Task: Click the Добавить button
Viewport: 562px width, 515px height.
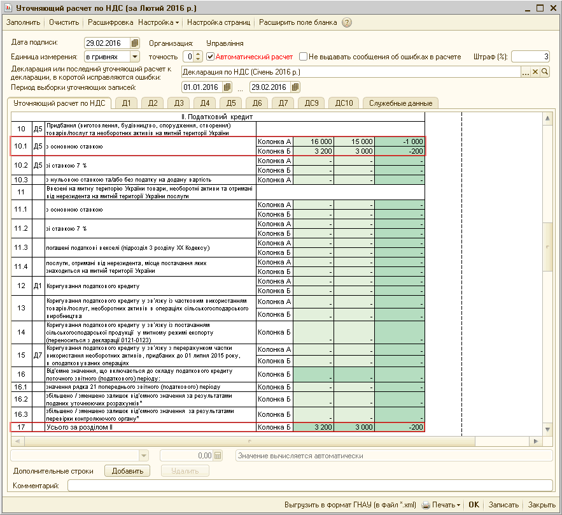Action: coord(127,471)
